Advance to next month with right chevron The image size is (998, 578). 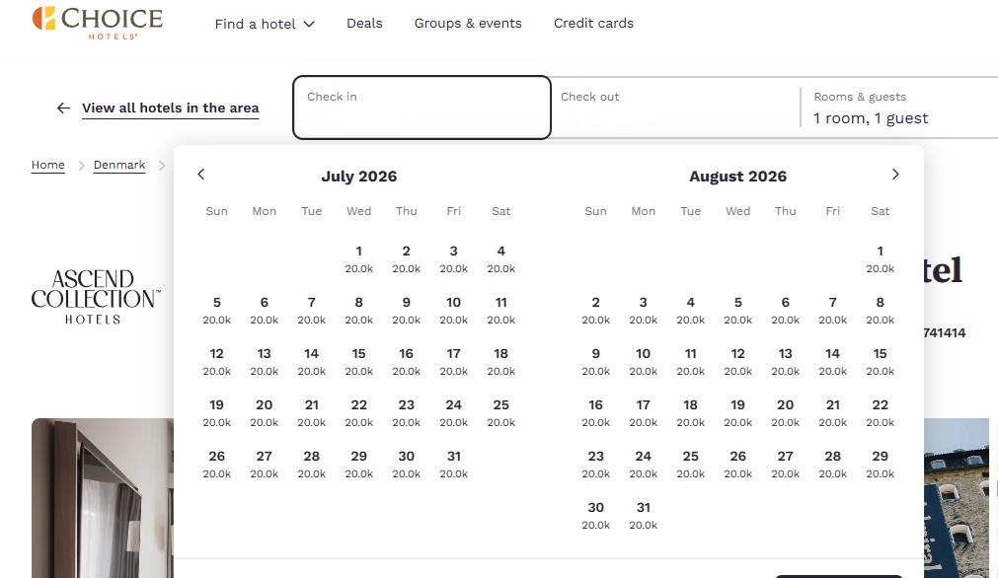[x=895, y=175]
